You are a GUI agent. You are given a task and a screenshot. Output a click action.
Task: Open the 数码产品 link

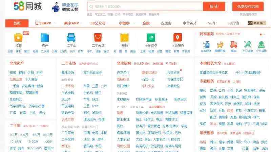coord(67,113)
